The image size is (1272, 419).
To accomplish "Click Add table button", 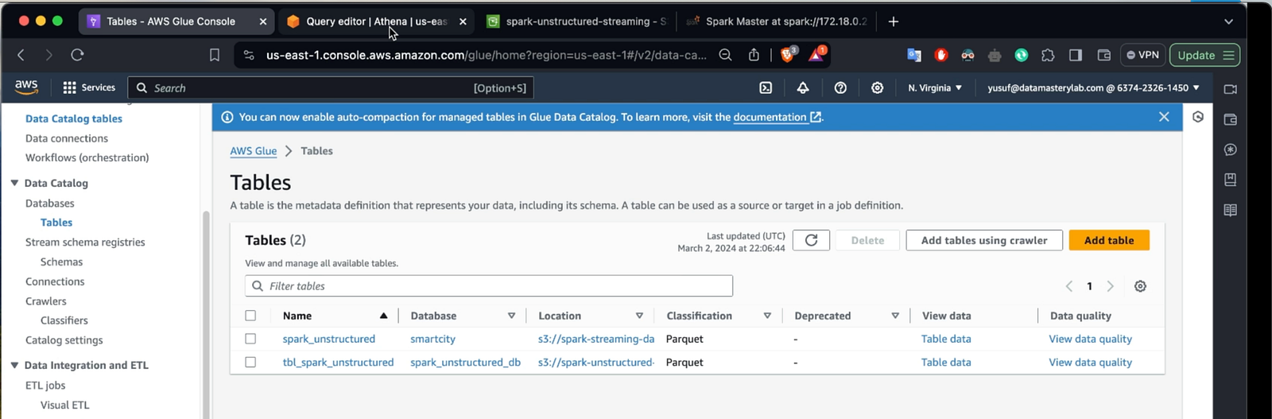I will (1109, 240).
